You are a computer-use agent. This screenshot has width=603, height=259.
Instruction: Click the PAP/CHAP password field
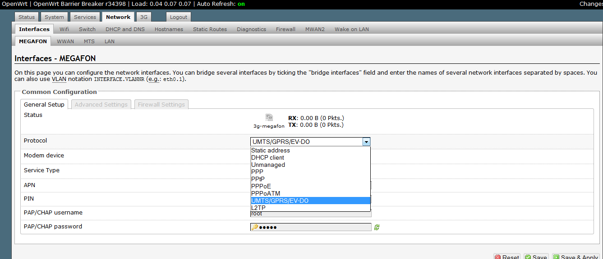(311, 228)
